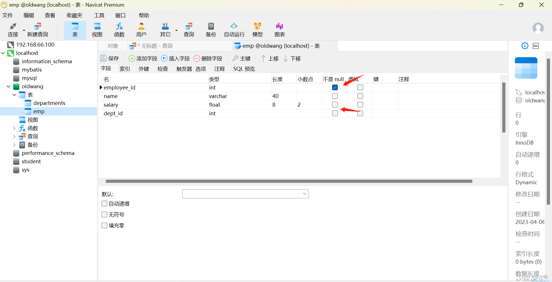Switch to the SQL 预览 tab
Image resolution: width=552 pixels, height=282 pixels.
(x=244, y=69)
